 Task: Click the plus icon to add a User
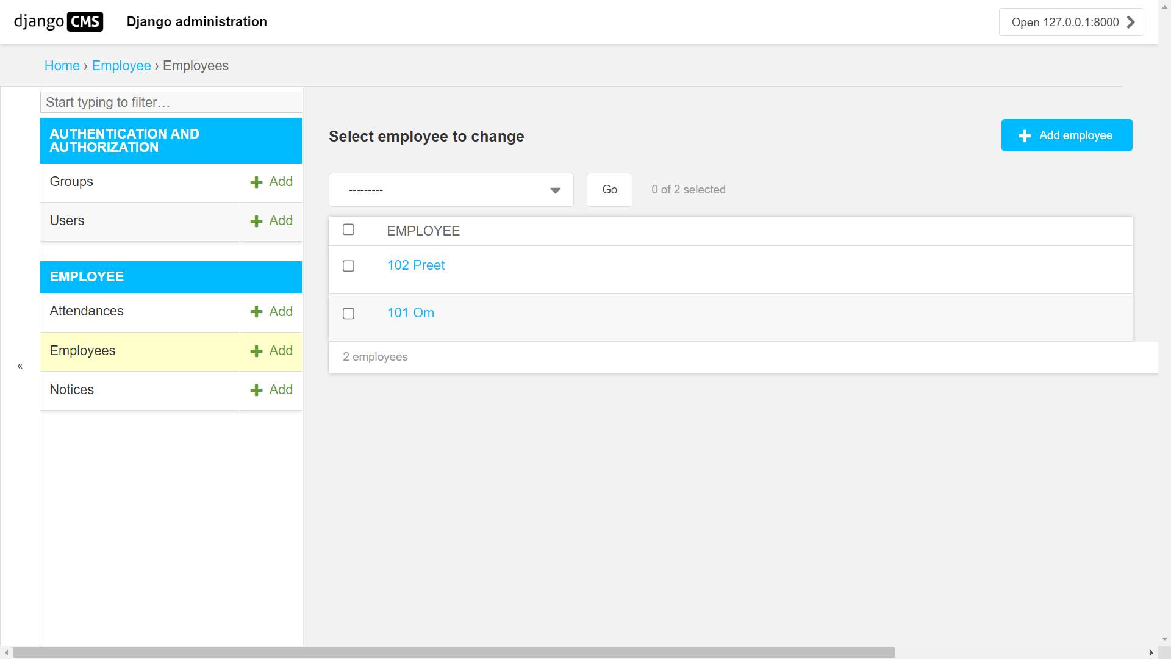point(256,221)
